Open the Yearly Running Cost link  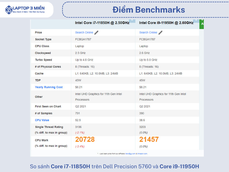(49, 87)
